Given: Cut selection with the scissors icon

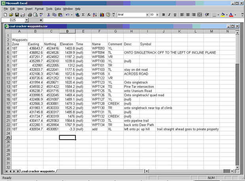Looking at the screenshot, I should tap(49, 15).
